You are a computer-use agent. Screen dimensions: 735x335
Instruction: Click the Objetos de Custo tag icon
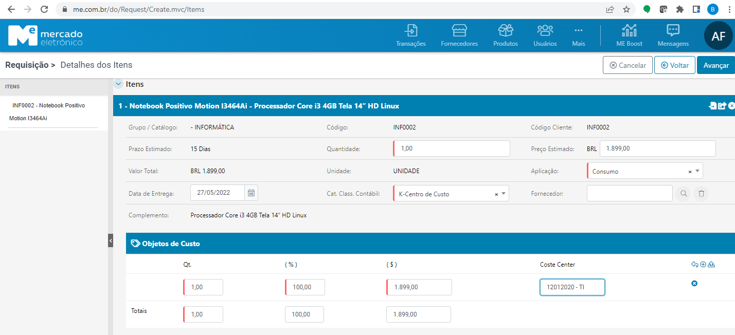point(136,244)
